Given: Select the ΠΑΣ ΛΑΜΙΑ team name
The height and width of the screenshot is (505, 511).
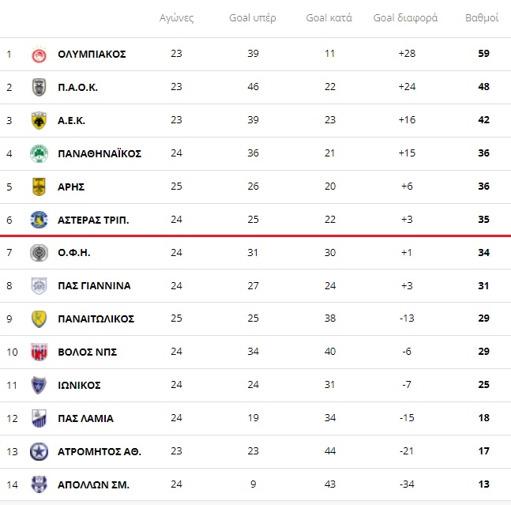Looking at the screenshot, I should pos(85,418).
